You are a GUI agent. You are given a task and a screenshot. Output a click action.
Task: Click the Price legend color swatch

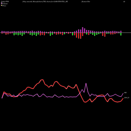pyautogui.click(x=2, y=6)
